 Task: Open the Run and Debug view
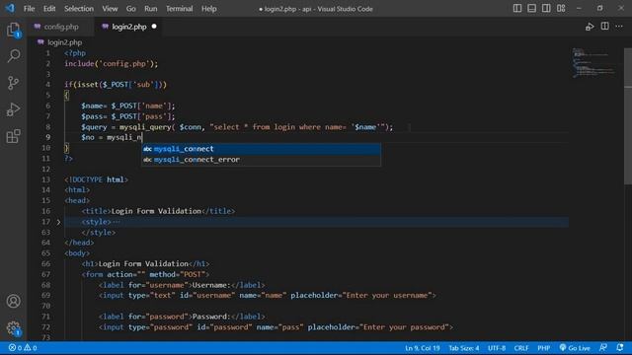coord(13,109)
